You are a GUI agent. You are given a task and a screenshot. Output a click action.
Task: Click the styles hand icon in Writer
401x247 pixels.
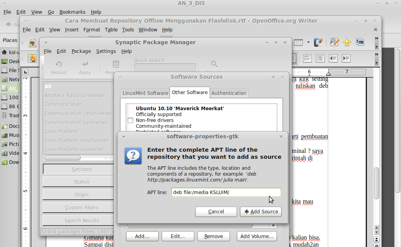[x=32, y=58]
